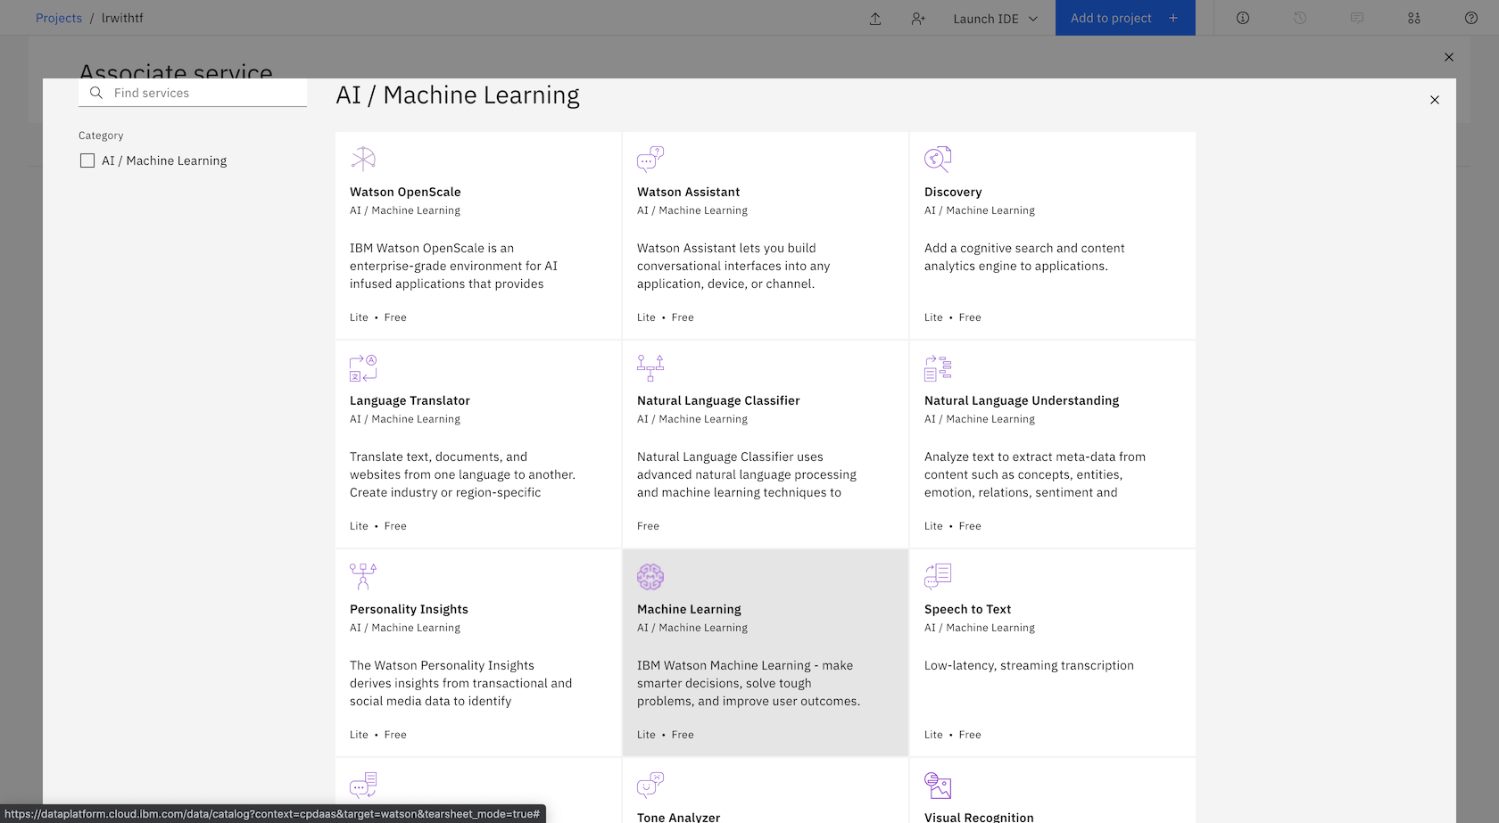Click the Category filter heading
Screen dimensions: 1499x823
coord(101,136)
